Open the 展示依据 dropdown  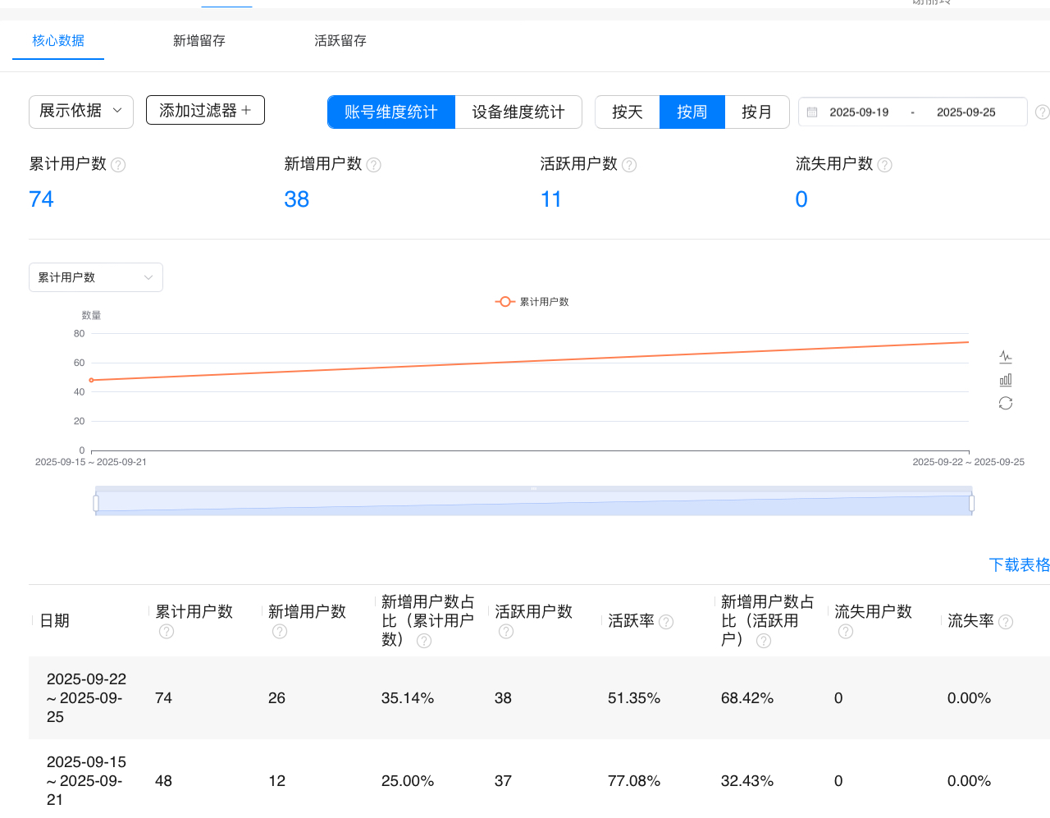click(x=80, y=111)
